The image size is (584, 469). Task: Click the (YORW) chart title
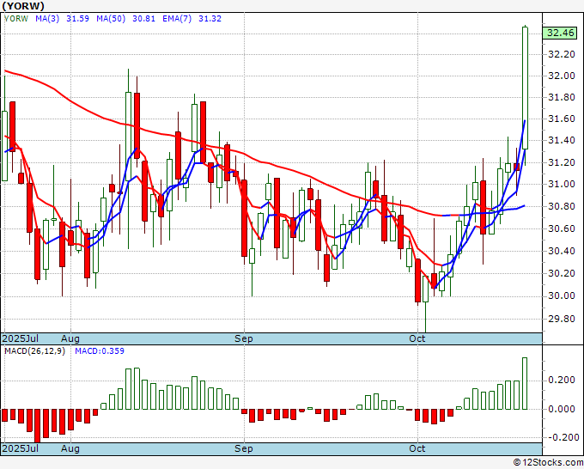23,6
